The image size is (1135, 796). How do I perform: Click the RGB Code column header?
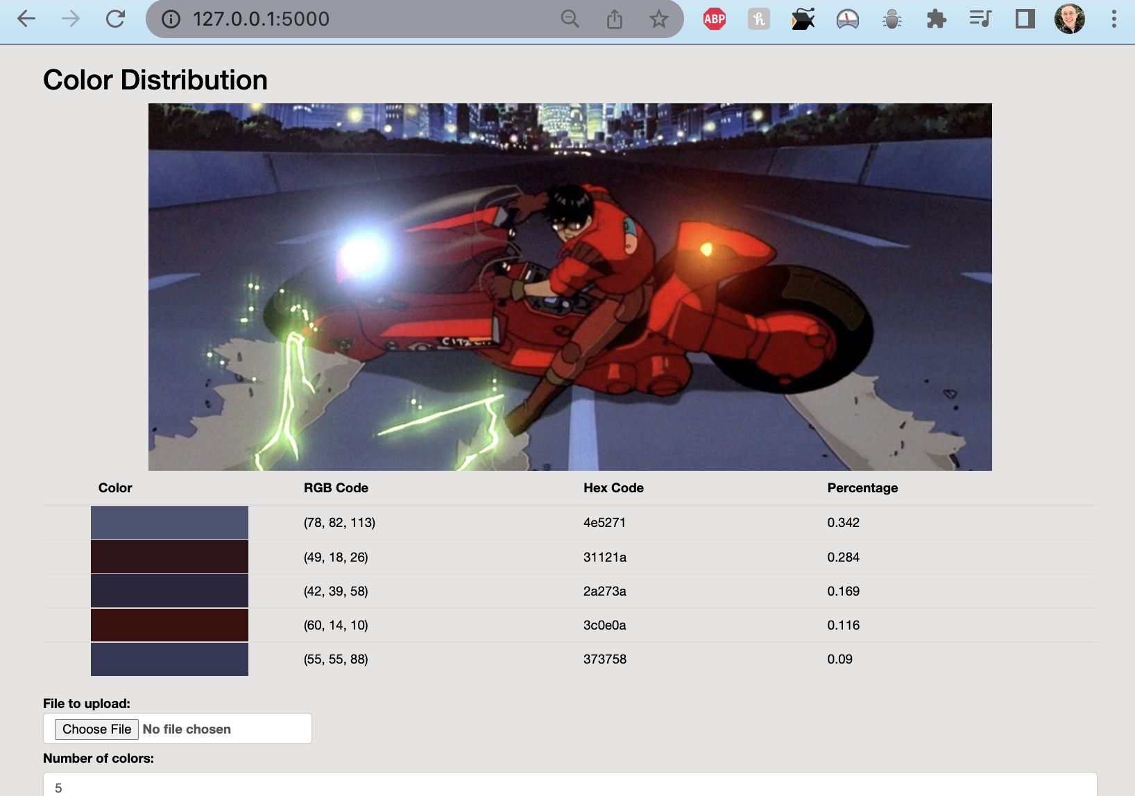pos(336,488)
